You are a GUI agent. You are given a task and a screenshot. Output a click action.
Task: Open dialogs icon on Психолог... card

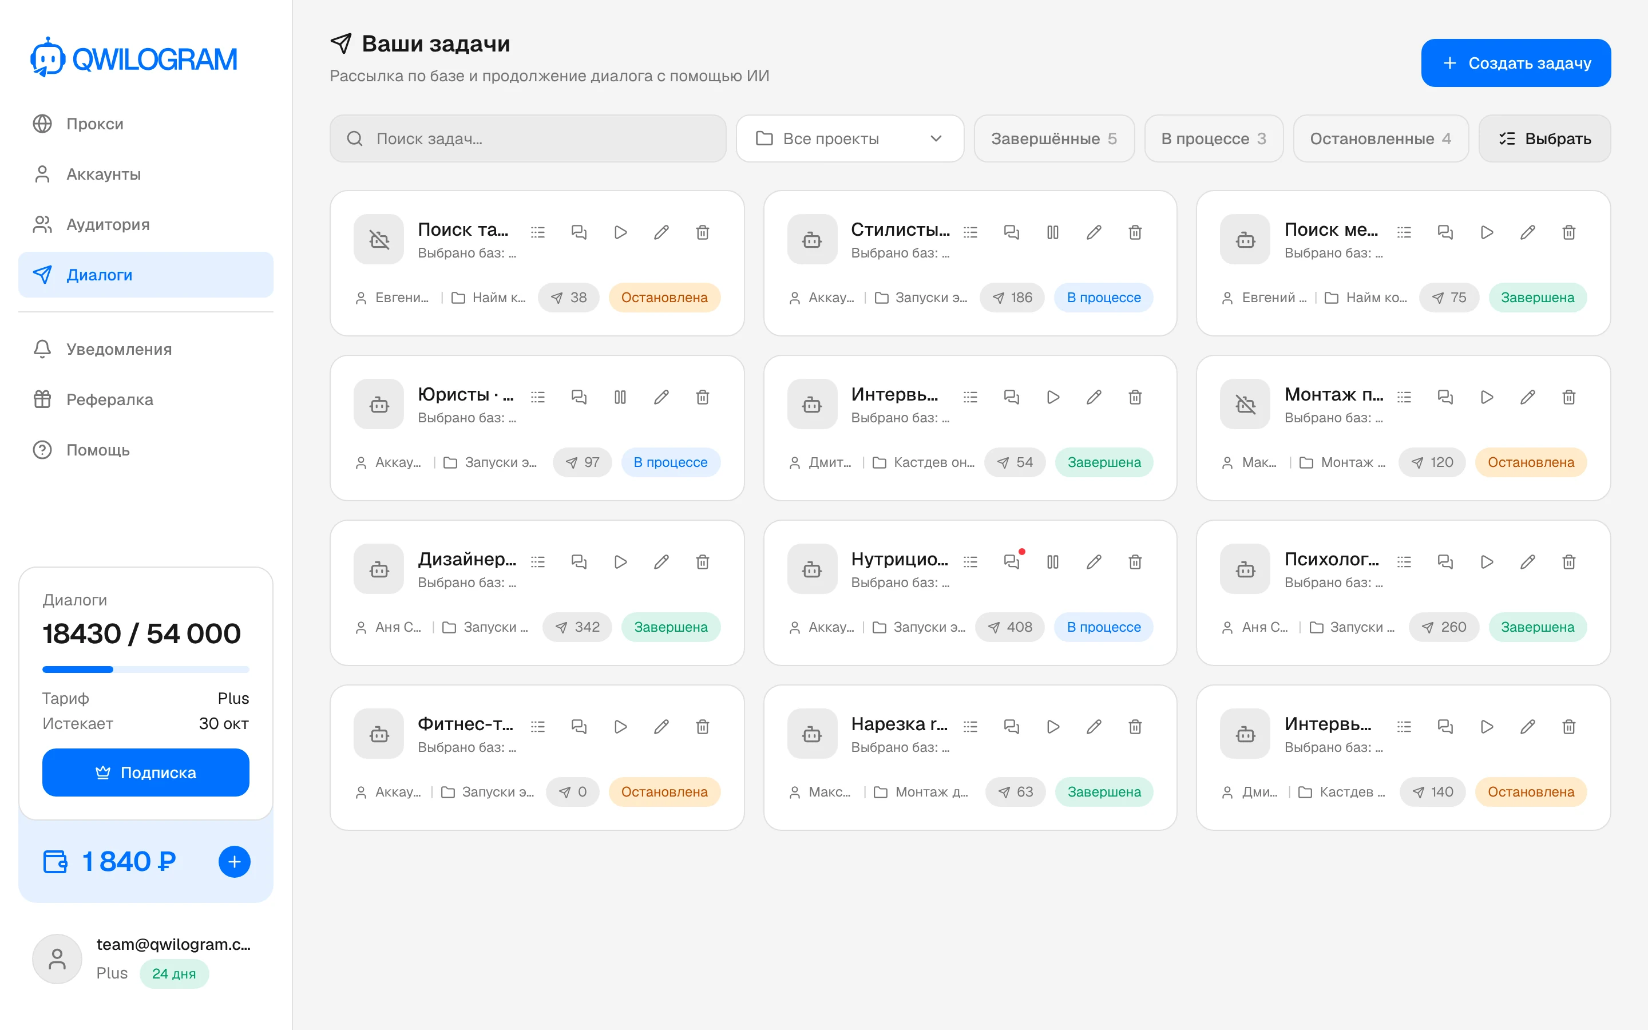pyautogui.click(x=1445, y=562)
